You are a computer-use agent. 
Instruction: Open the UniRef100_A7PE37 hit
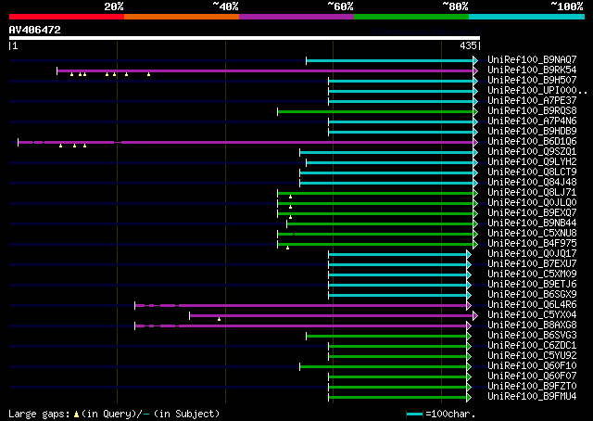(x=532, y=101)
